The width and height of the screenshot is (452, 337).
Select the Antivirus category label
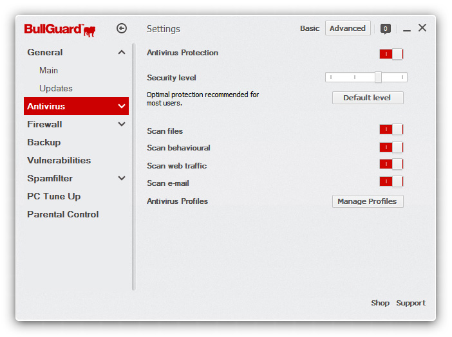(x=46, y=106)
